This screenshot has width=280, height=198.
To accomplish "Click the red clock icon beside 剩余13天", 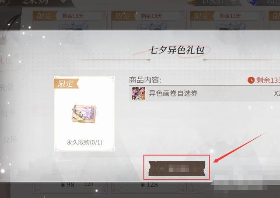I will [251, 80].
